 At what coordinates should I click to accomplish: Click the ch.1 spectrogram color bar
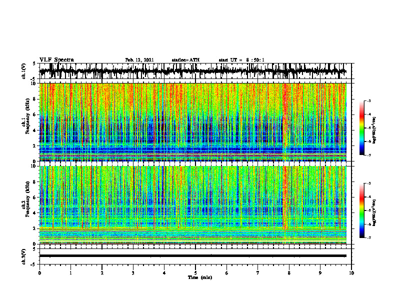[361, 128]
